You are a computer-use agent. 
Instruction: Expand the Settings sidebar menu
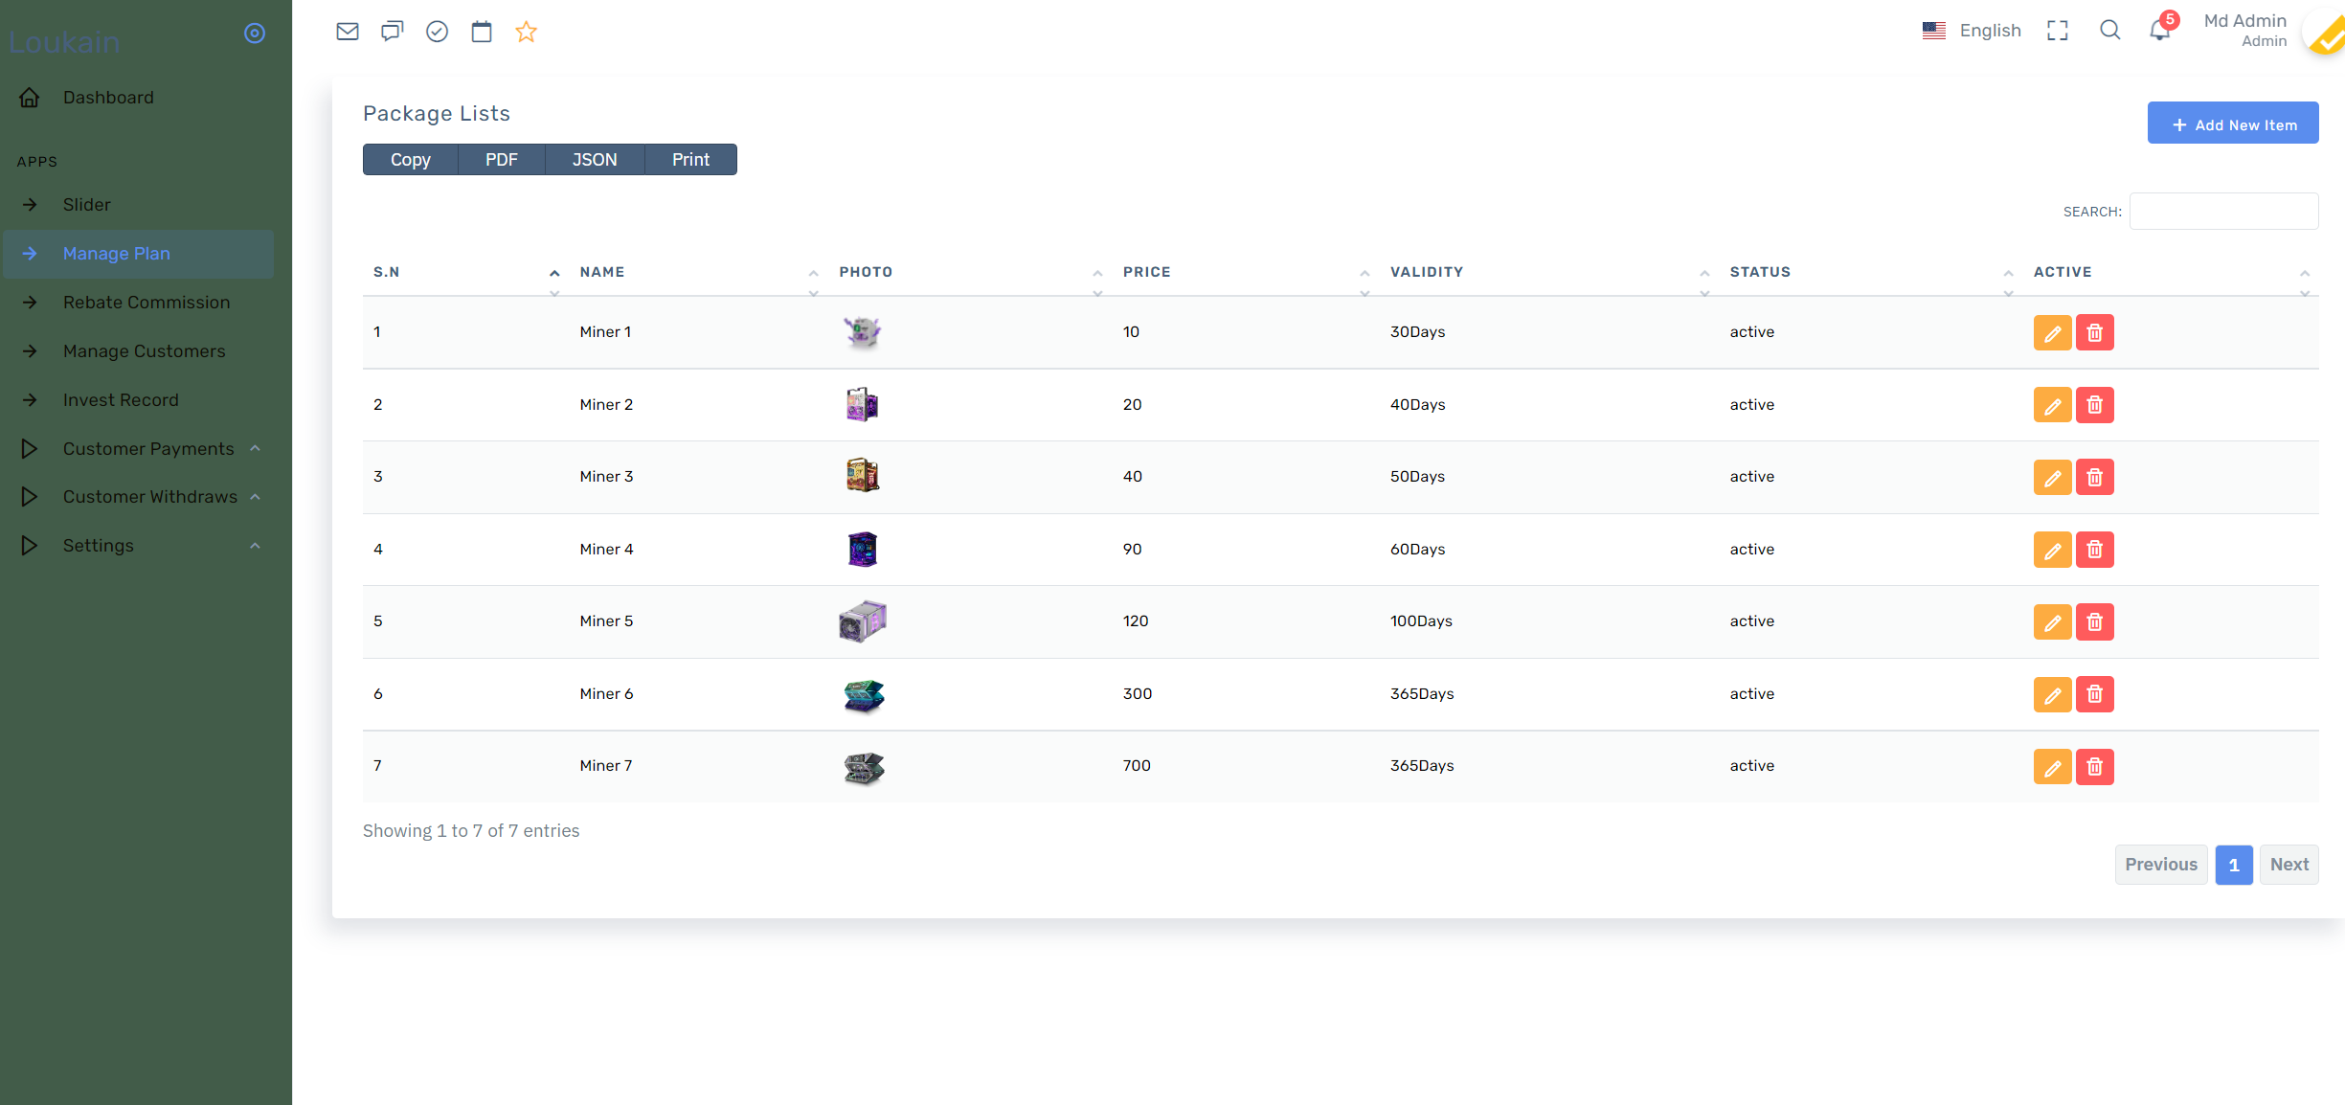click(99, 546)
